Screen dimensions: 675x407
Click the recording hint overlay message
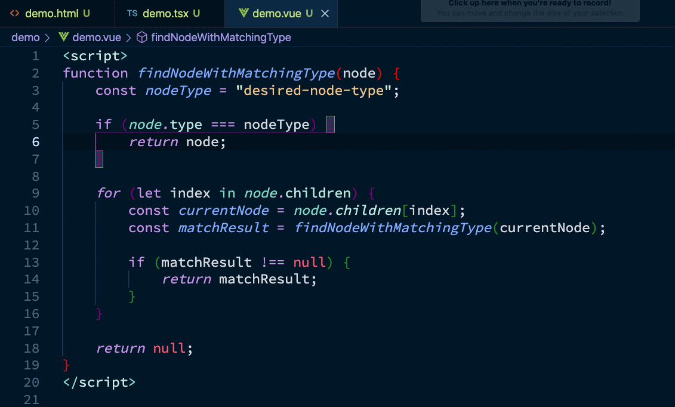(x=530, y=8)
